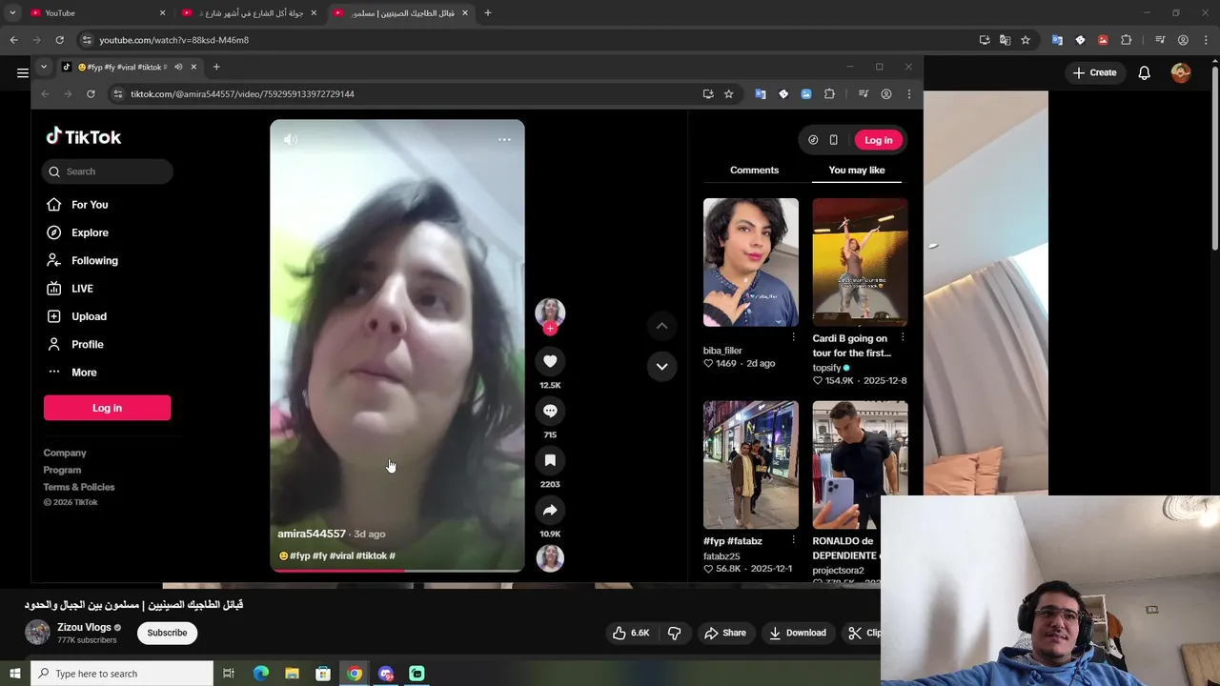Switch to the You may like tab

(856, 170)
